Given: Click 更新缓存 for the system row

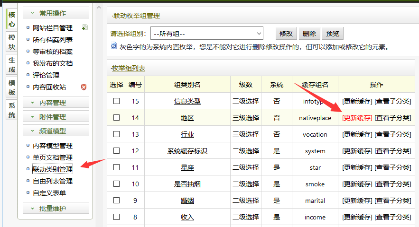Looking at the screenshot, I should [357, 151].
